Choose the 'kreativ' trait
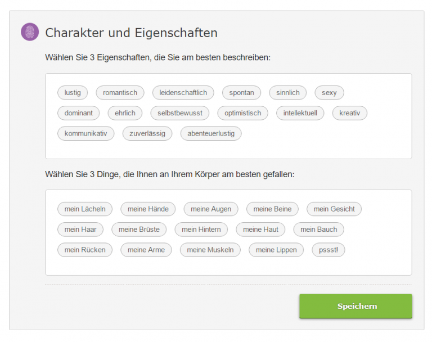Image resolution: width=432 pixels, height=342 pixels. [x=350, y=113]
